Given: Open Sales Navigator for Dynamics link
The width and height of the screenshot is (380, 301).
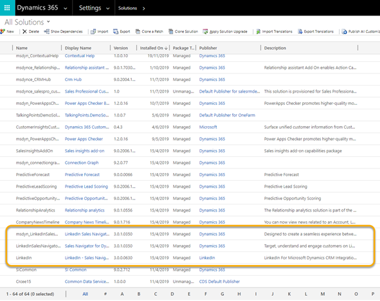Looking at the screenshot, I should (x=87, y=246).
